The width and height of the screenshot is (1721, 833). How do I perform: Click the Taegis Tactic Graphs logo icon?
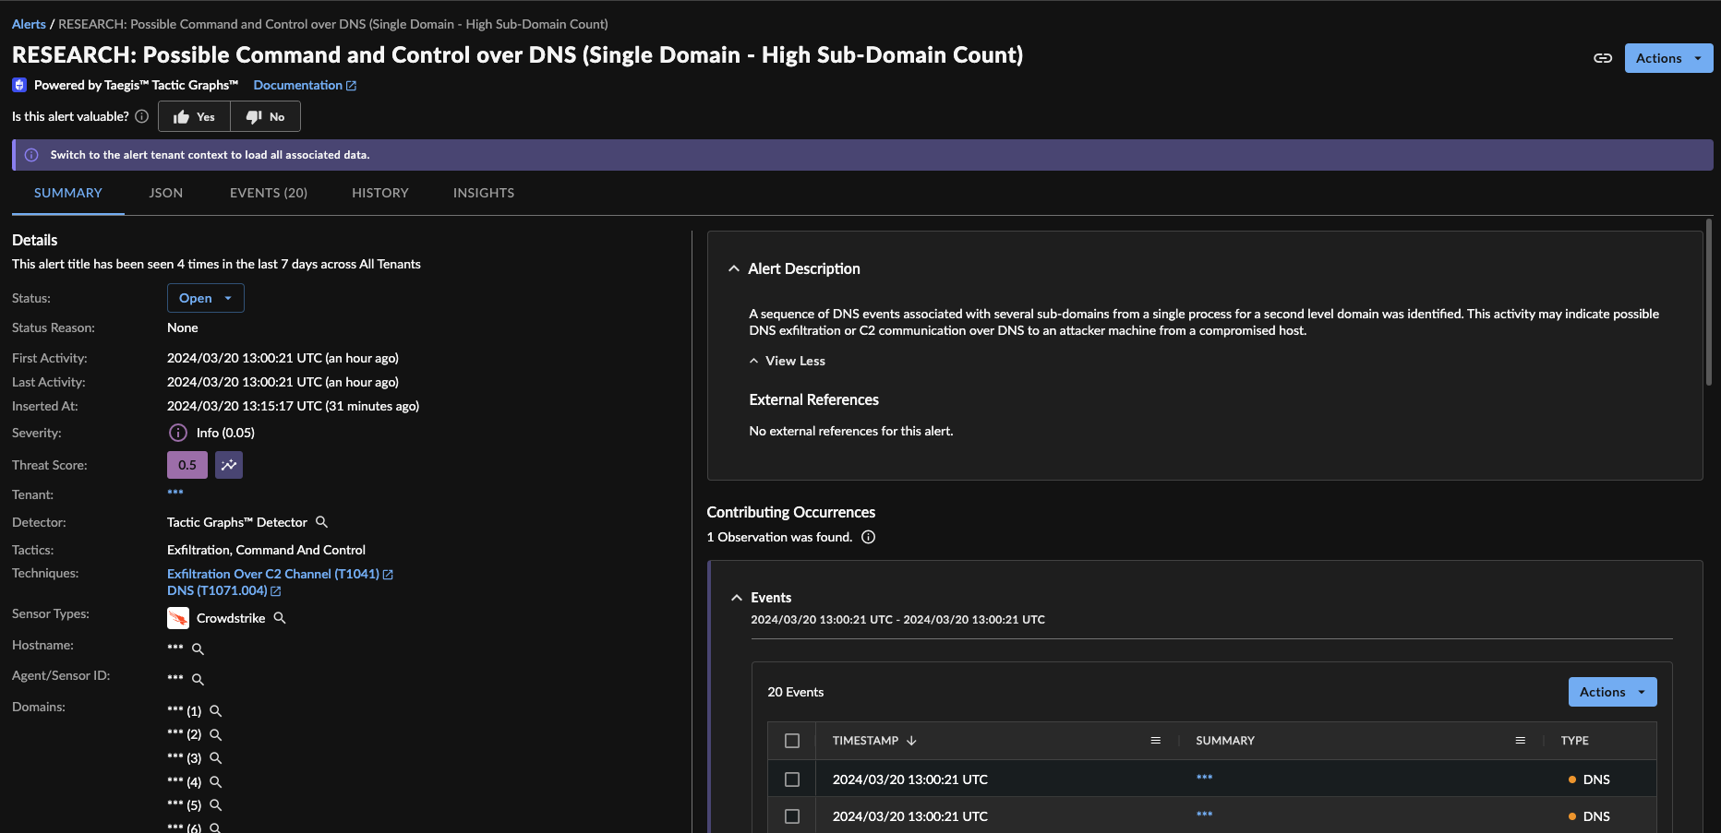click(x=19, y=85)
